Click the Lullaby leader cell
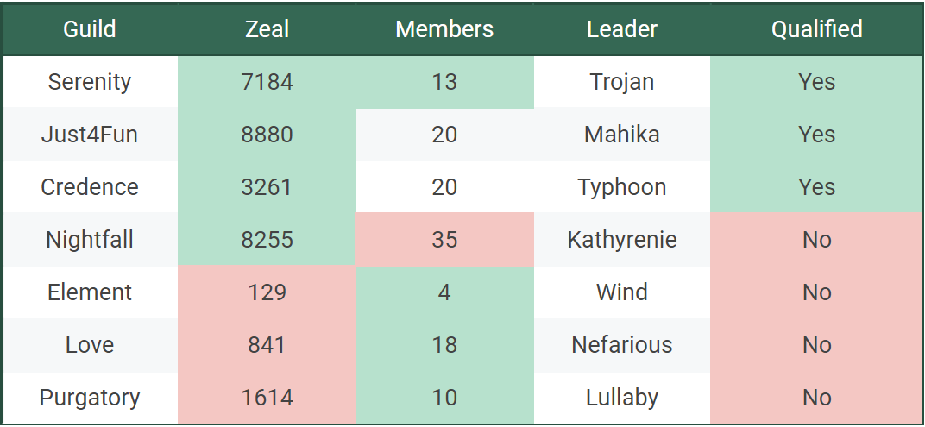 click(622, 398)
